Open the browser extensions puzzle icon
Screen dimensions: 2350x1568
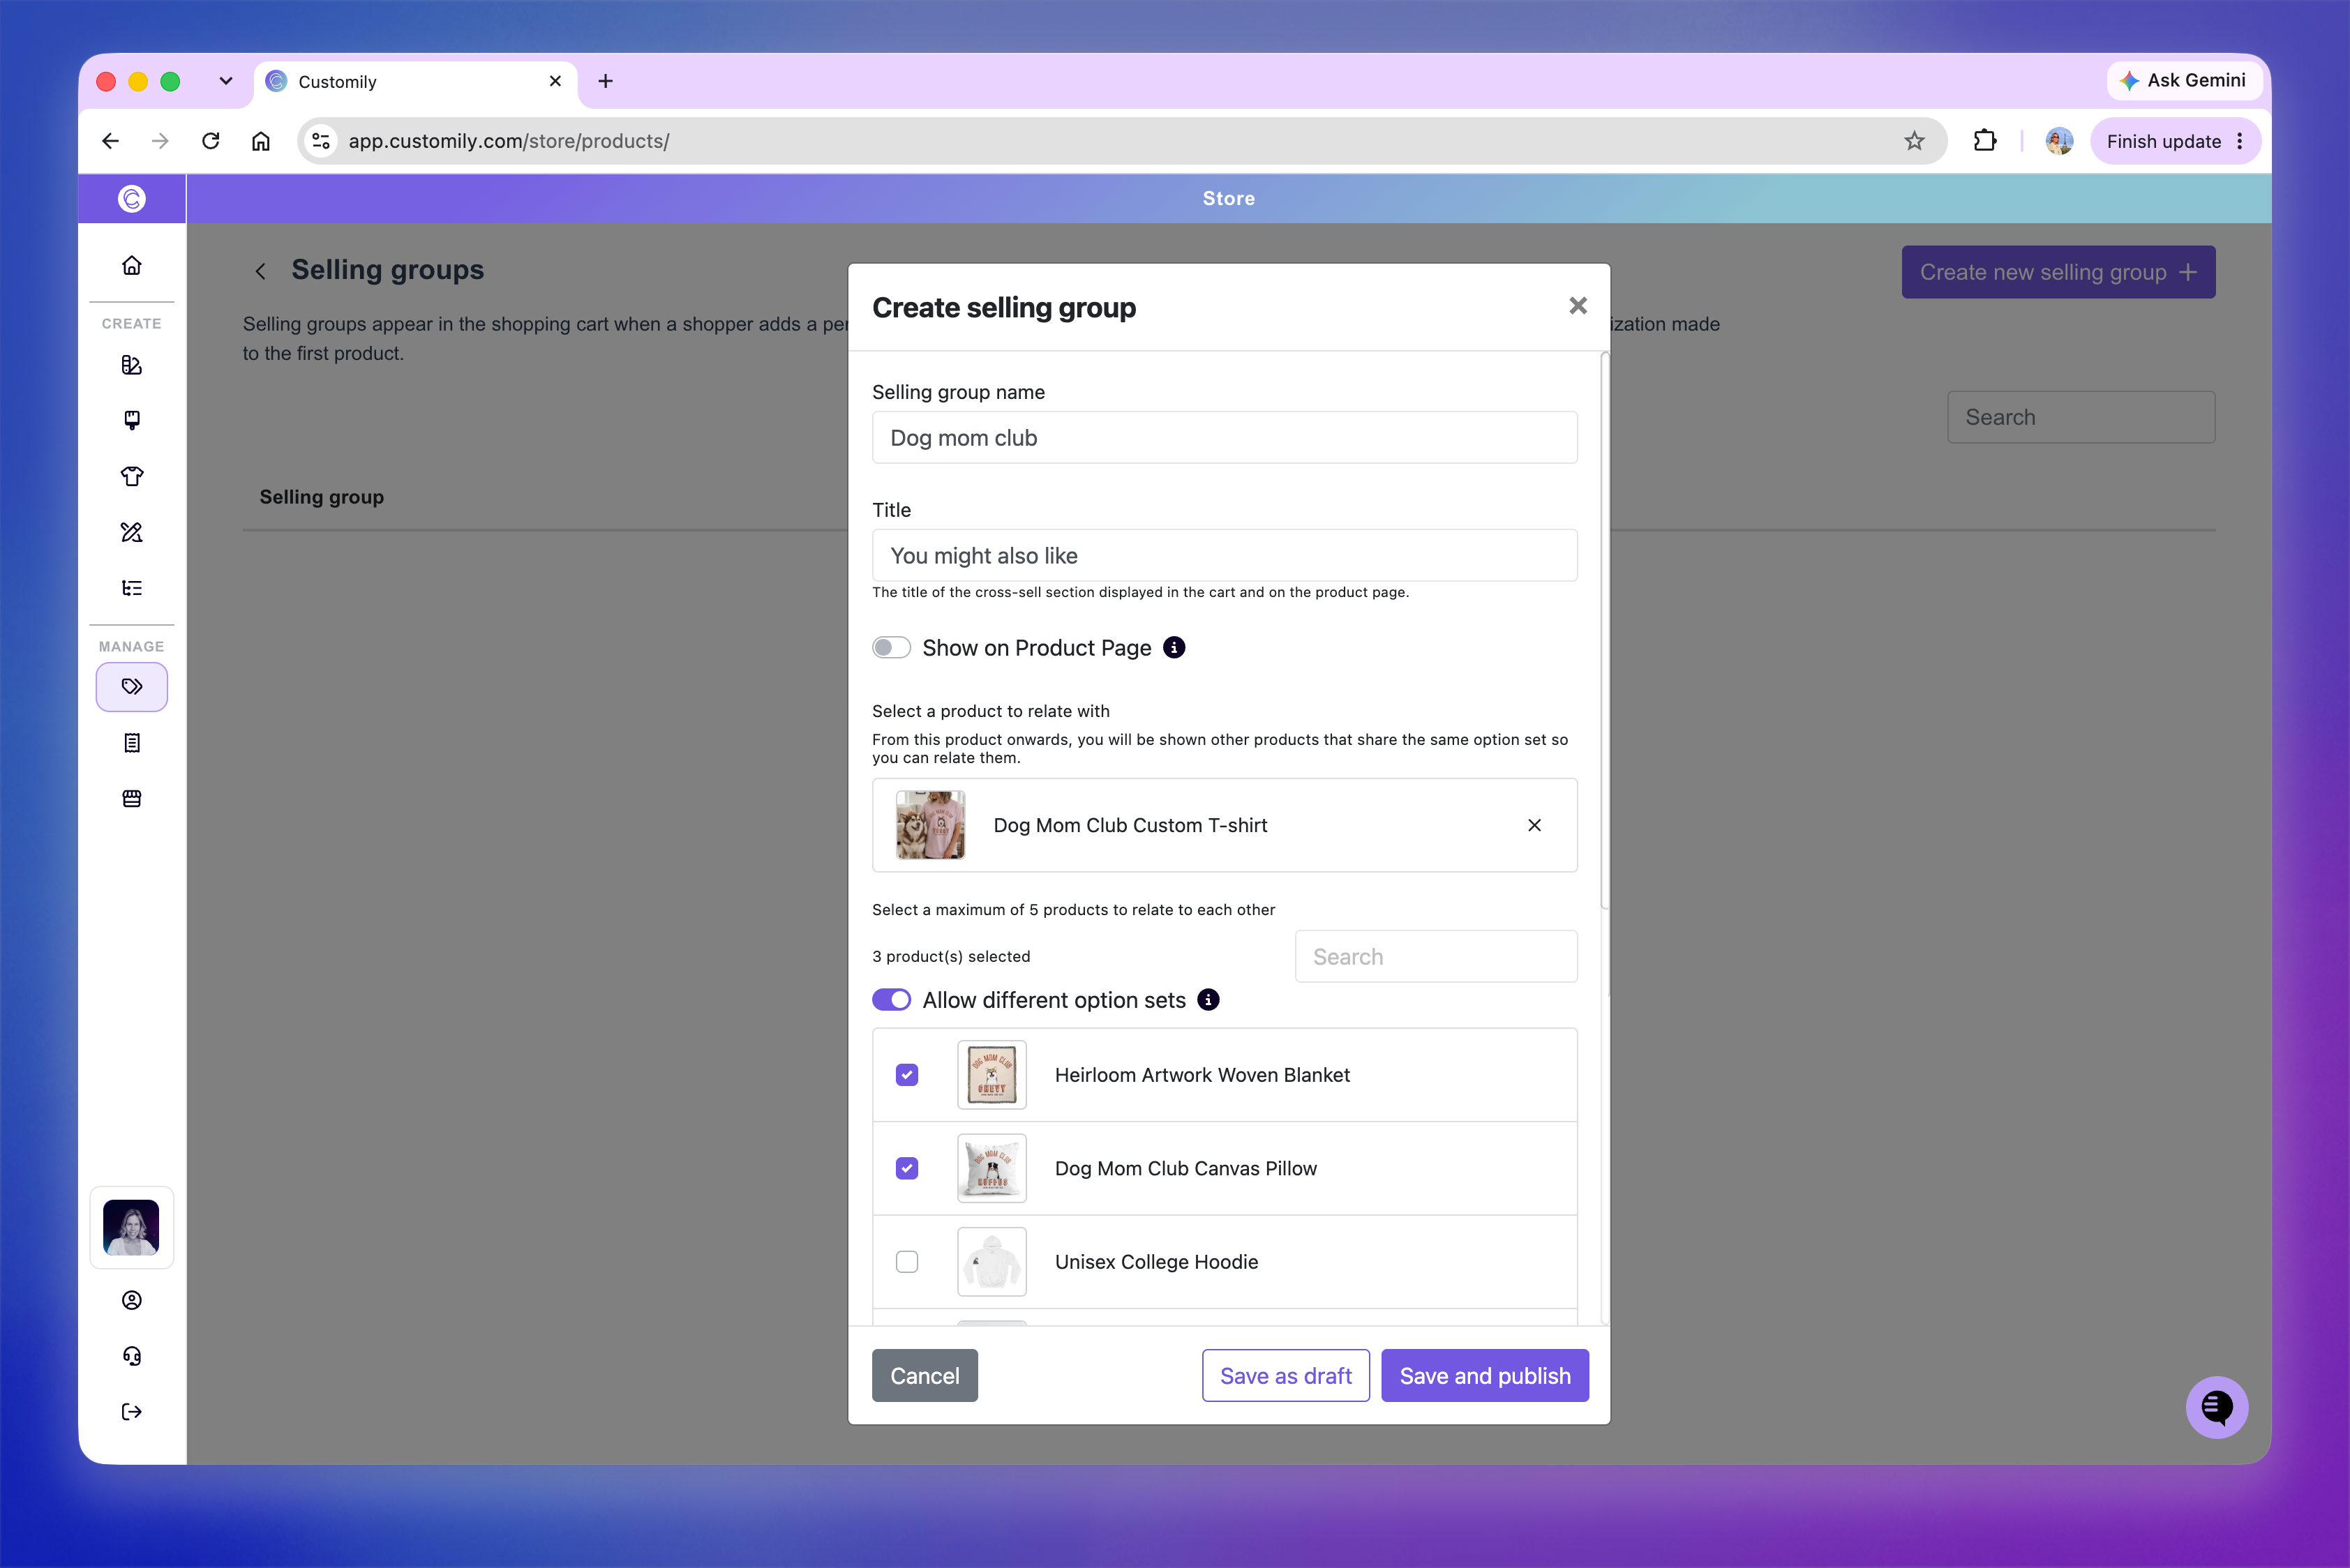click(1985, 141)
